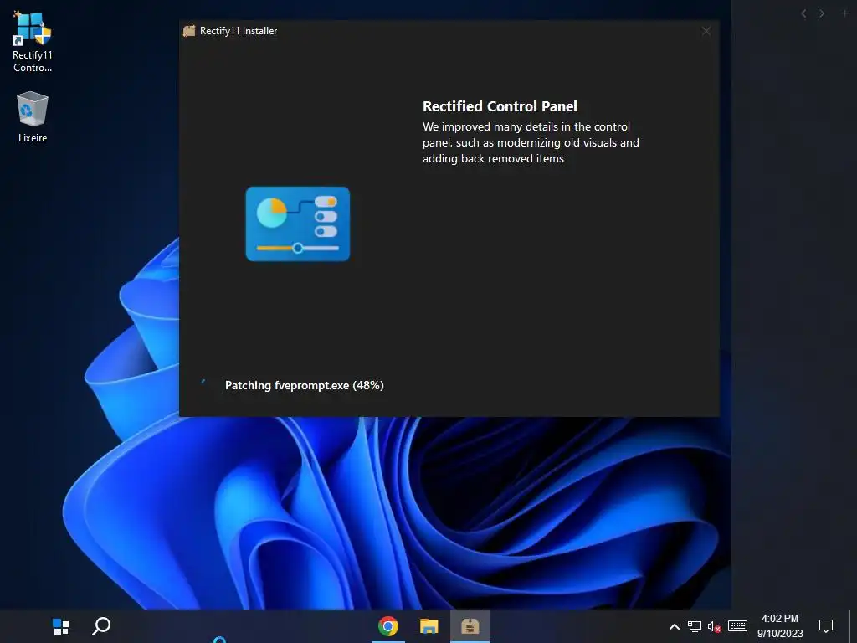This screenshot has height=643, width=857.
Task: Show hidden system tray icons
Action: (x=675, y=626)
